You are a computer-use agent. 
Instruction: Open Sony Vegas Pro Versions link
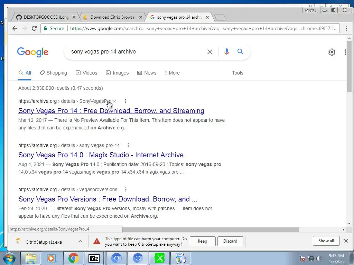pos(108,199)
